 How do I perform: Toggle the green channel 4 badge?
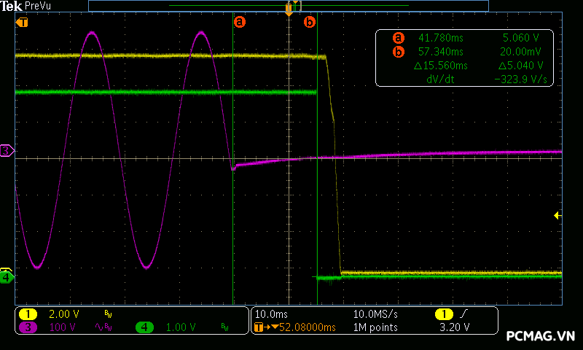(144, 327)
